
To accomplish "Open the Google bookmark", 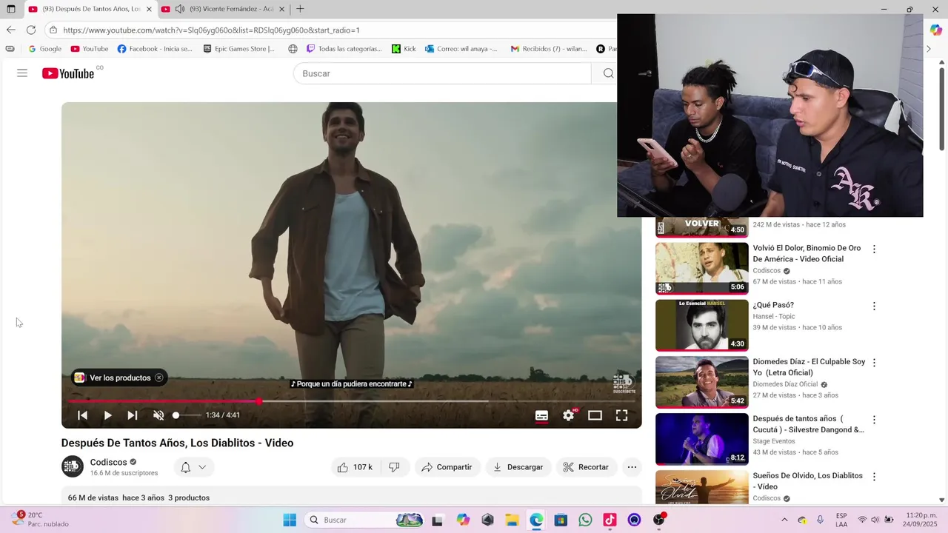I will point(44,49).
